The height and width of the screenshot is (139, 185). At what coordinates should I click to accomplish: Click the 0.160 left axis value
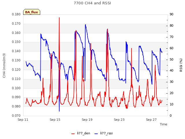tap(16, 33)
